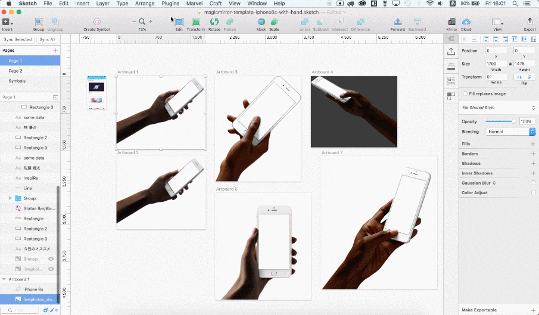539x315 pixels.
Task: Add a new Shadow
Action: [x=533, y=164]
